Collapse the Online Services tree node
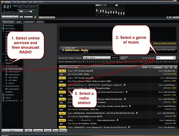Image resolution: width=179 pixels, height=136 pixels. [3, 66]
